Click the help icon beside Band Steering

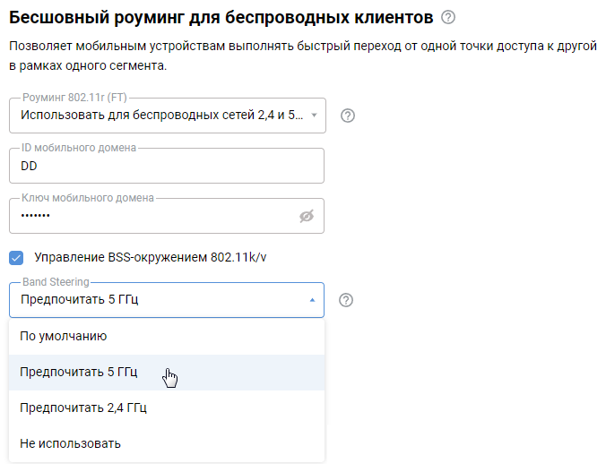pos(346,300)
